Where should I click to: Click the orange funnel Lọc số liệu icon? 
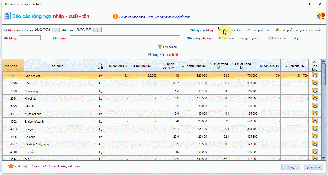(160, 47)
